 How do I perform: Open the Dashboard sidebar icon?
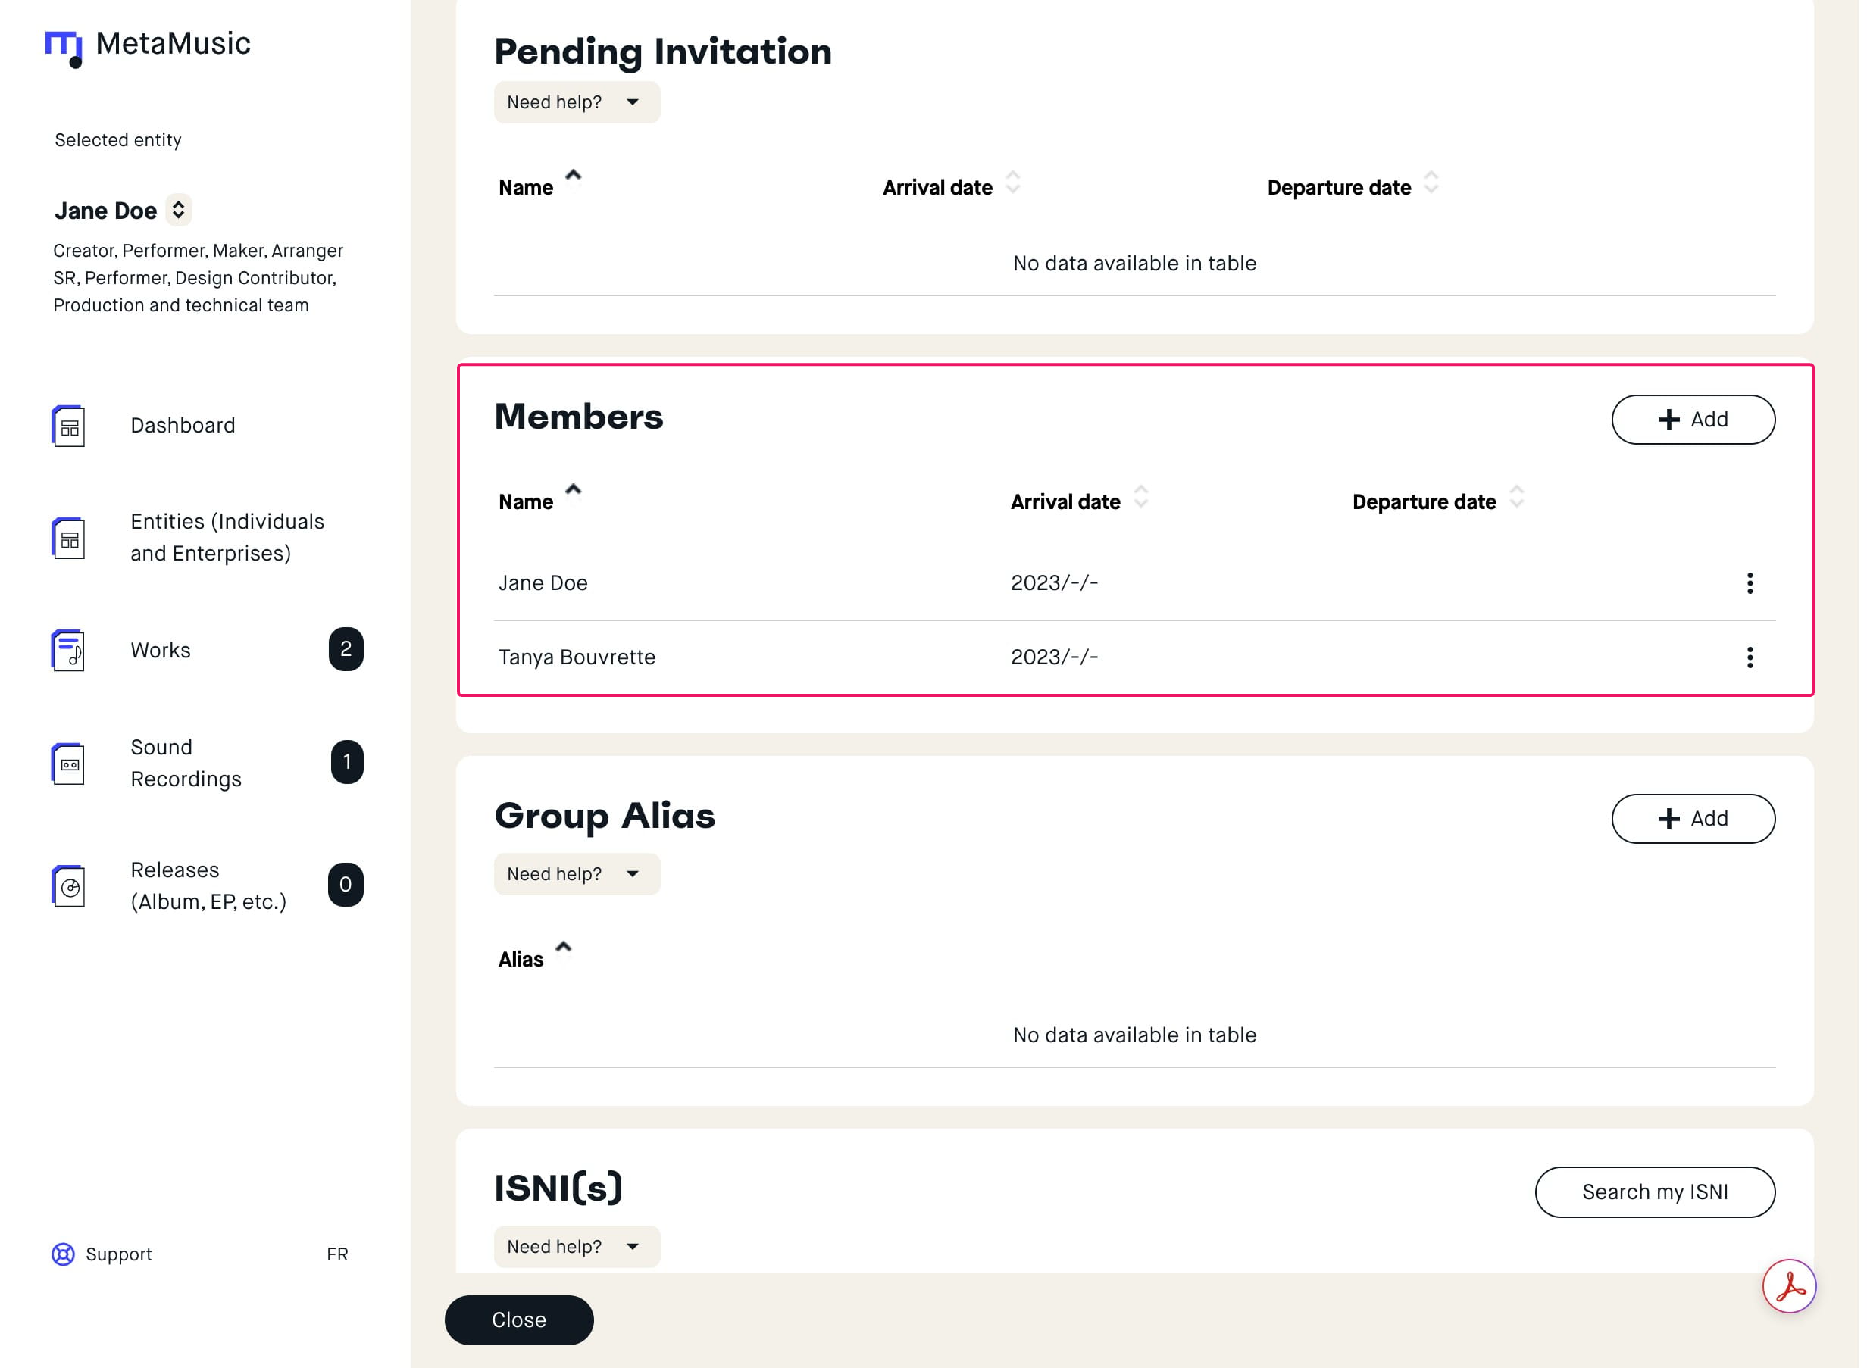click(69, 426)
